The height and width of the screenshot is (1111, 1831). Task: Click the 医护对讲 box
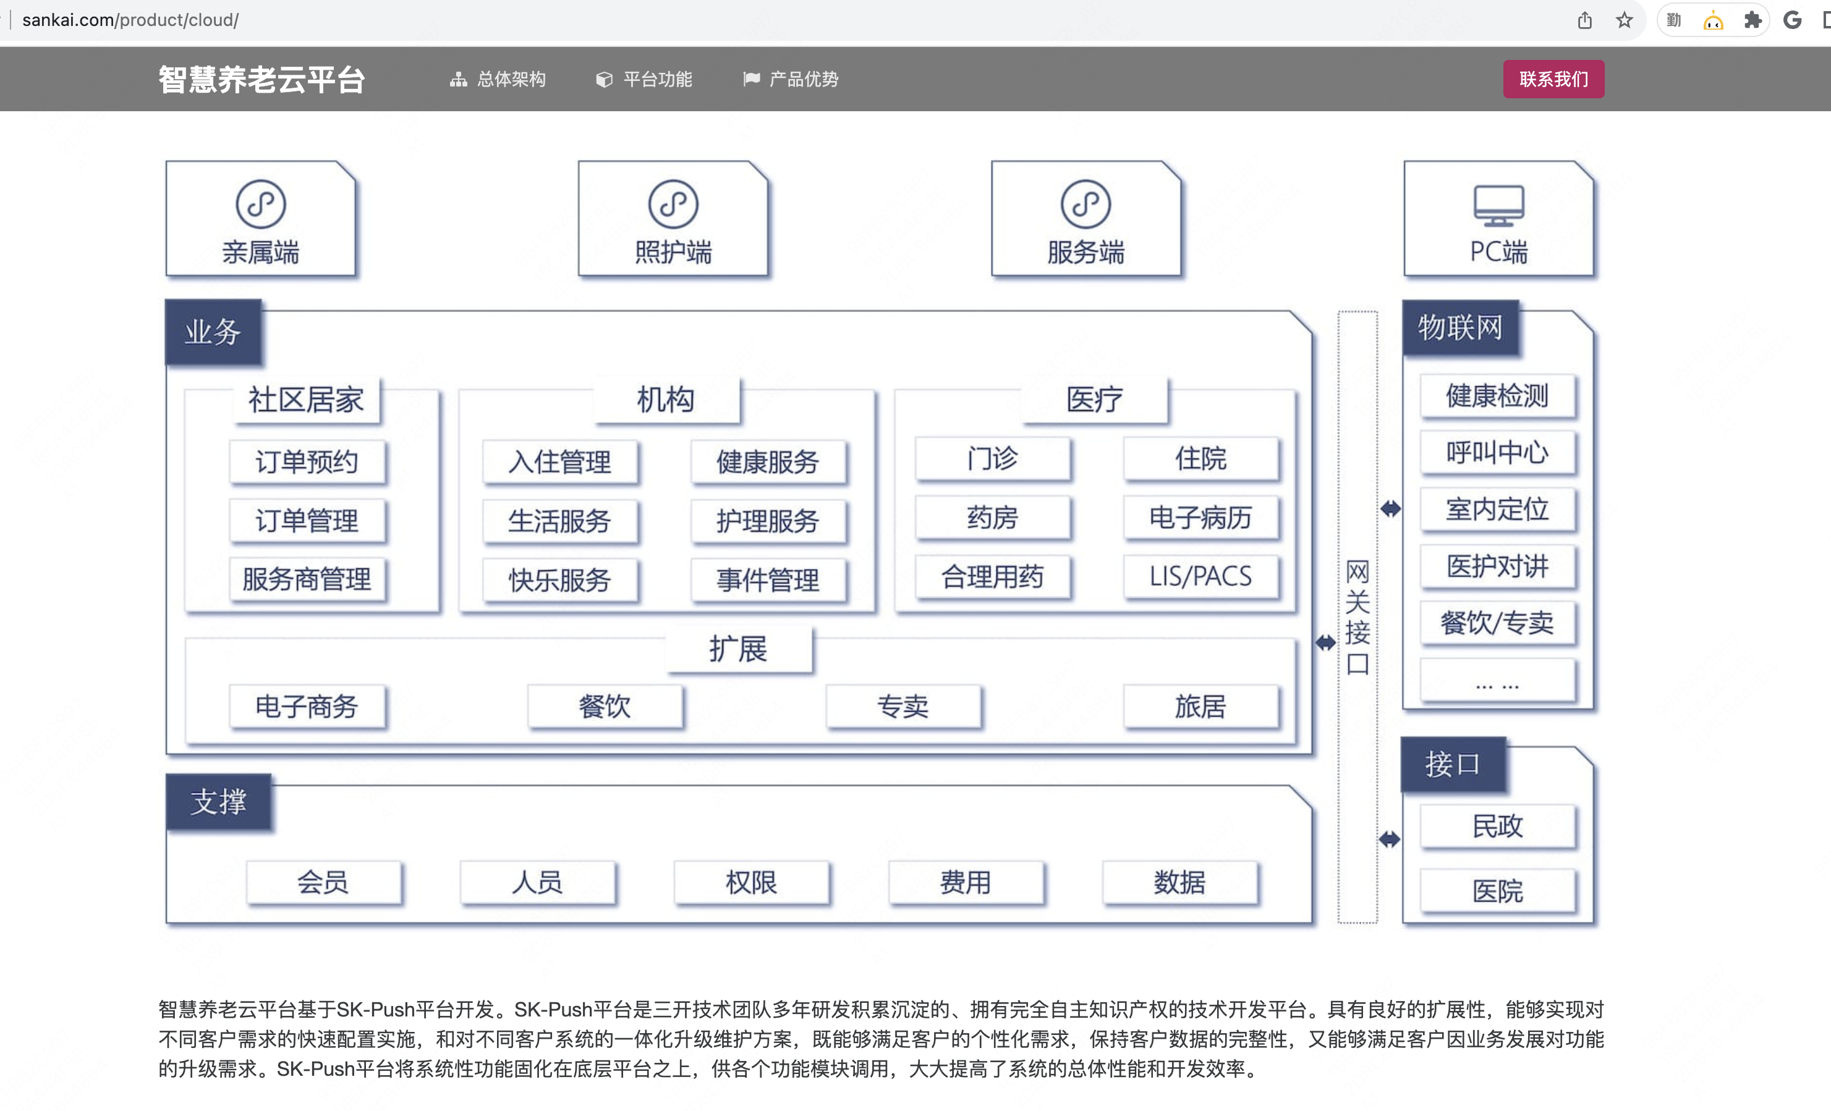point(1497,566)
